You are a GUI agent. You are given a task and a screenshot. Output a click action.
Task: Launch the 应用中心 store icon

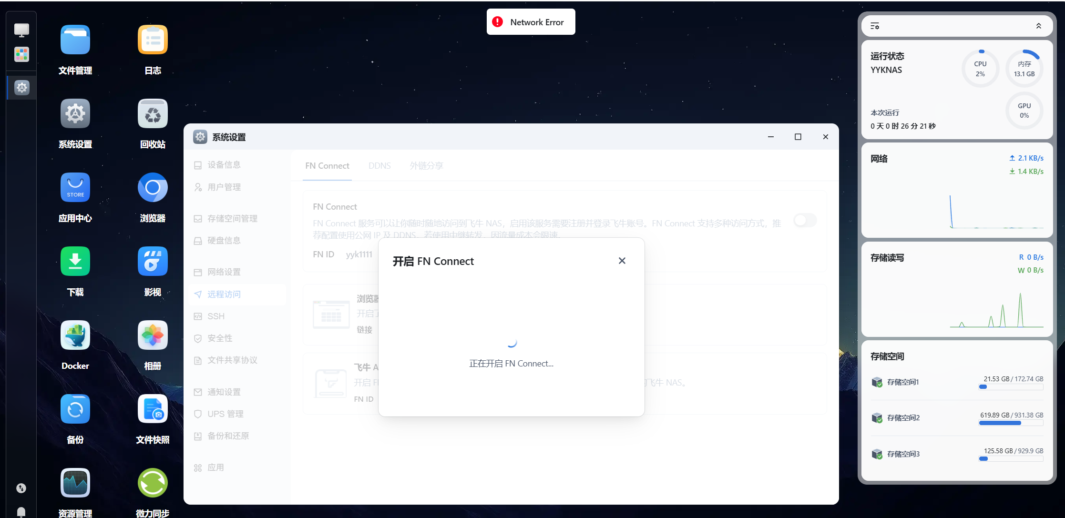[75, 187]
